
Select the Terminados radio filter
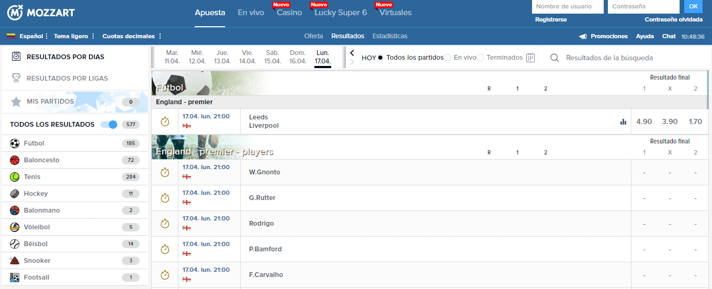[480, 58]
